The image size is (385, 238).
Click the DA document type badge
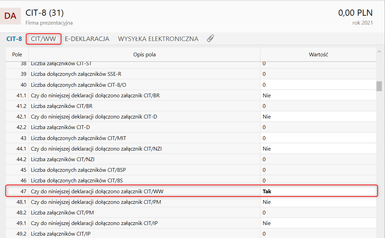point(10,16)
